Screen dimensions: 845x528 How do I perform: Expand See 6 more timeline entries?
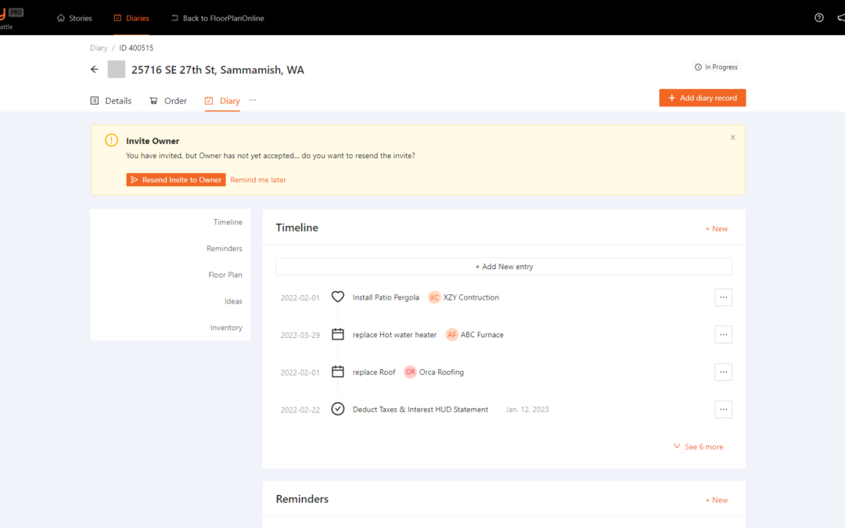click(x=698, y=446)
